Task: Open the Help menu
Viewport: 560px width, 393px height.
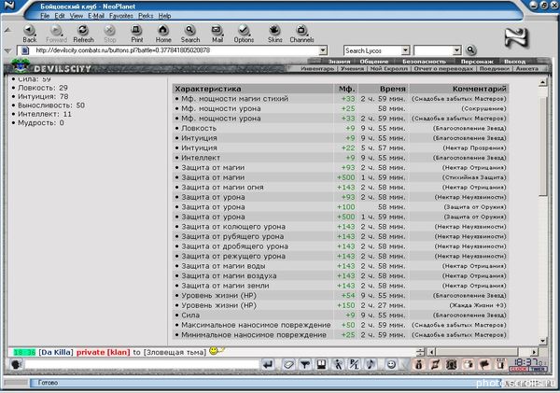Action: [x=164, y=16]
